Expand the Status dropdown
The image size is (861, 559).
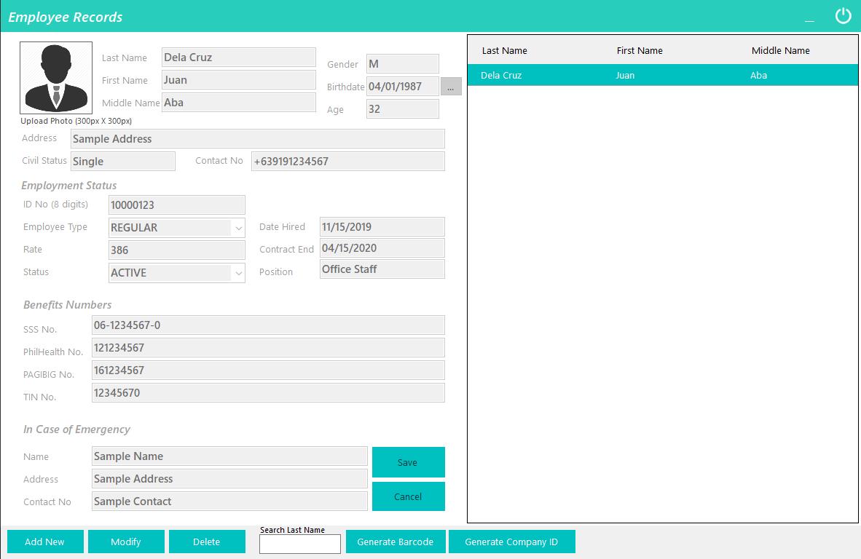coord(238,273)
